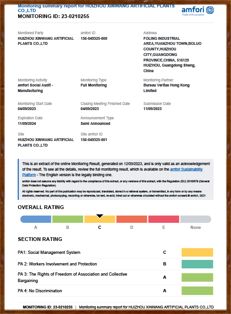Select the blue A rating segment
This screenshot has width=231, height=314.
click(36, 219)
